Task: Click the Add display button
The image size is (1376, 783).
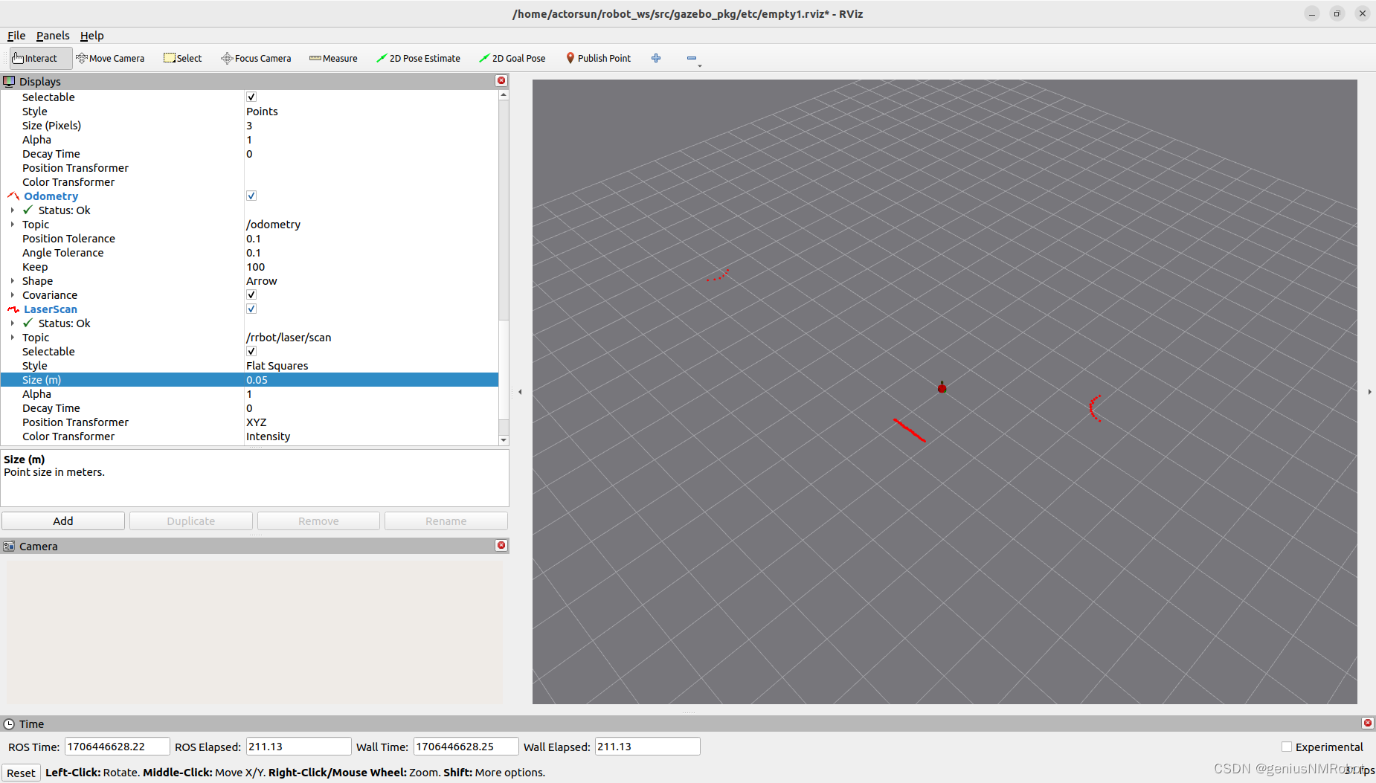Action: 63,521
